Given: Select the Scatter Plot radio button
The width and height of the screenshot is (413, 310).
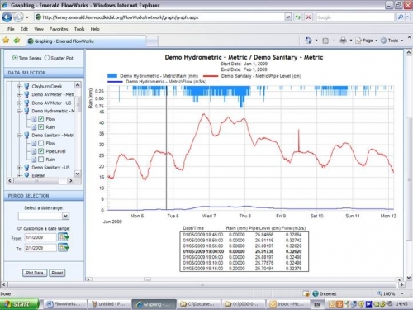Looking at the screenshot, I should [47, 58].
